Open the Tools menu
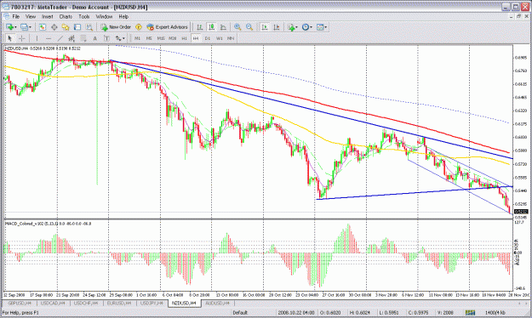Screen dimensions: 532x318 (83, 16)
